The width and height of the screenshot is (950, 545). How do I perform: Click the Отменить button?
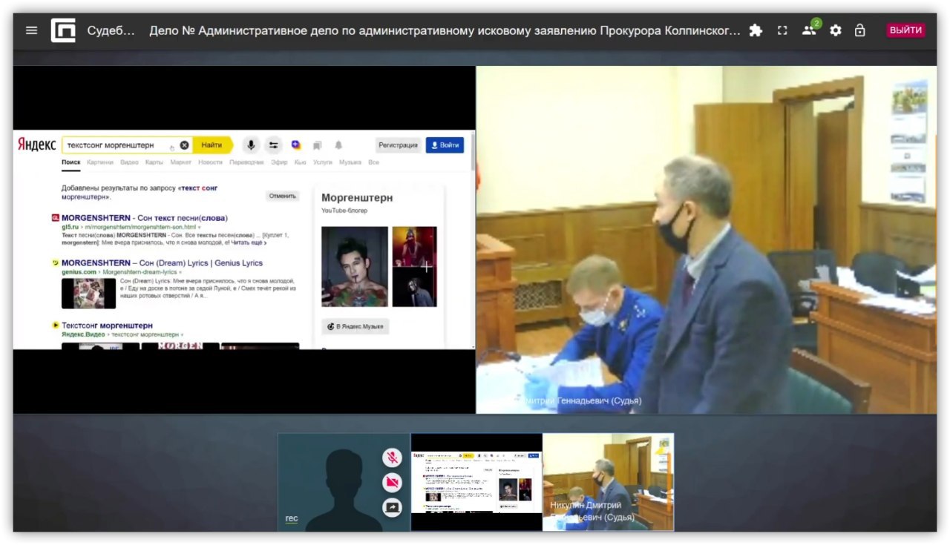click(x=283, y=196)
